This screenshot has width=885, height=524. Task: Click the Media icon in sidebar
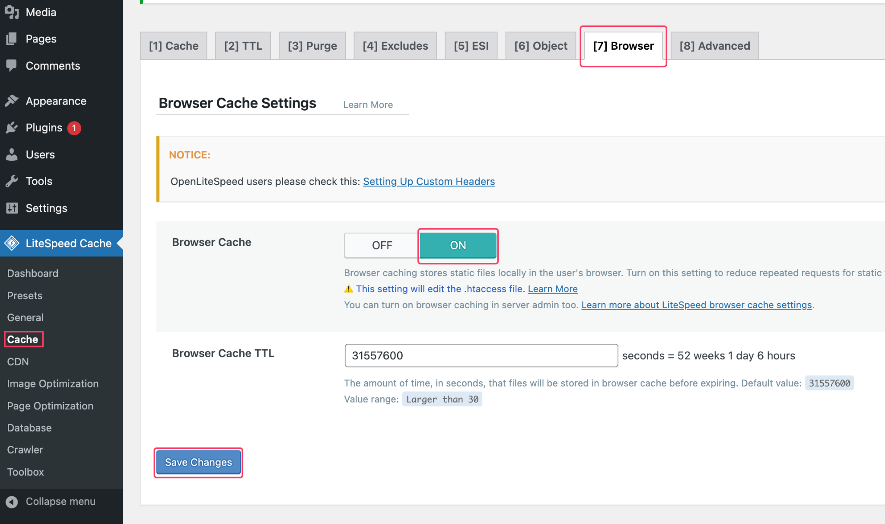click(12, 12)
